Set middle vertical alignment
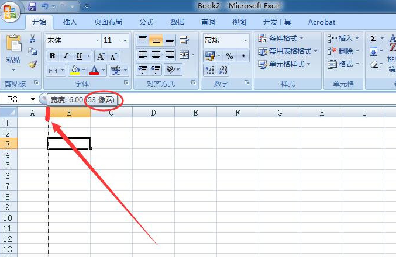Screen dimensions: 396x257 pyautogui.click(x=156, y=40)
